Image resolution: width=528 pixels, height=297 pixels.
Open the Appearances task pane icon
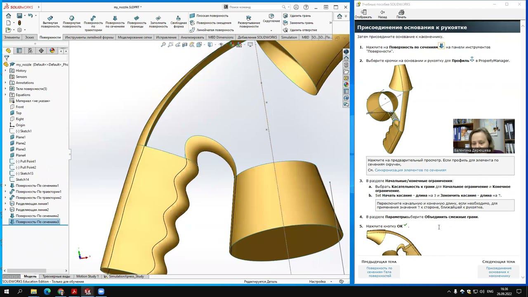tap(346, 85)
